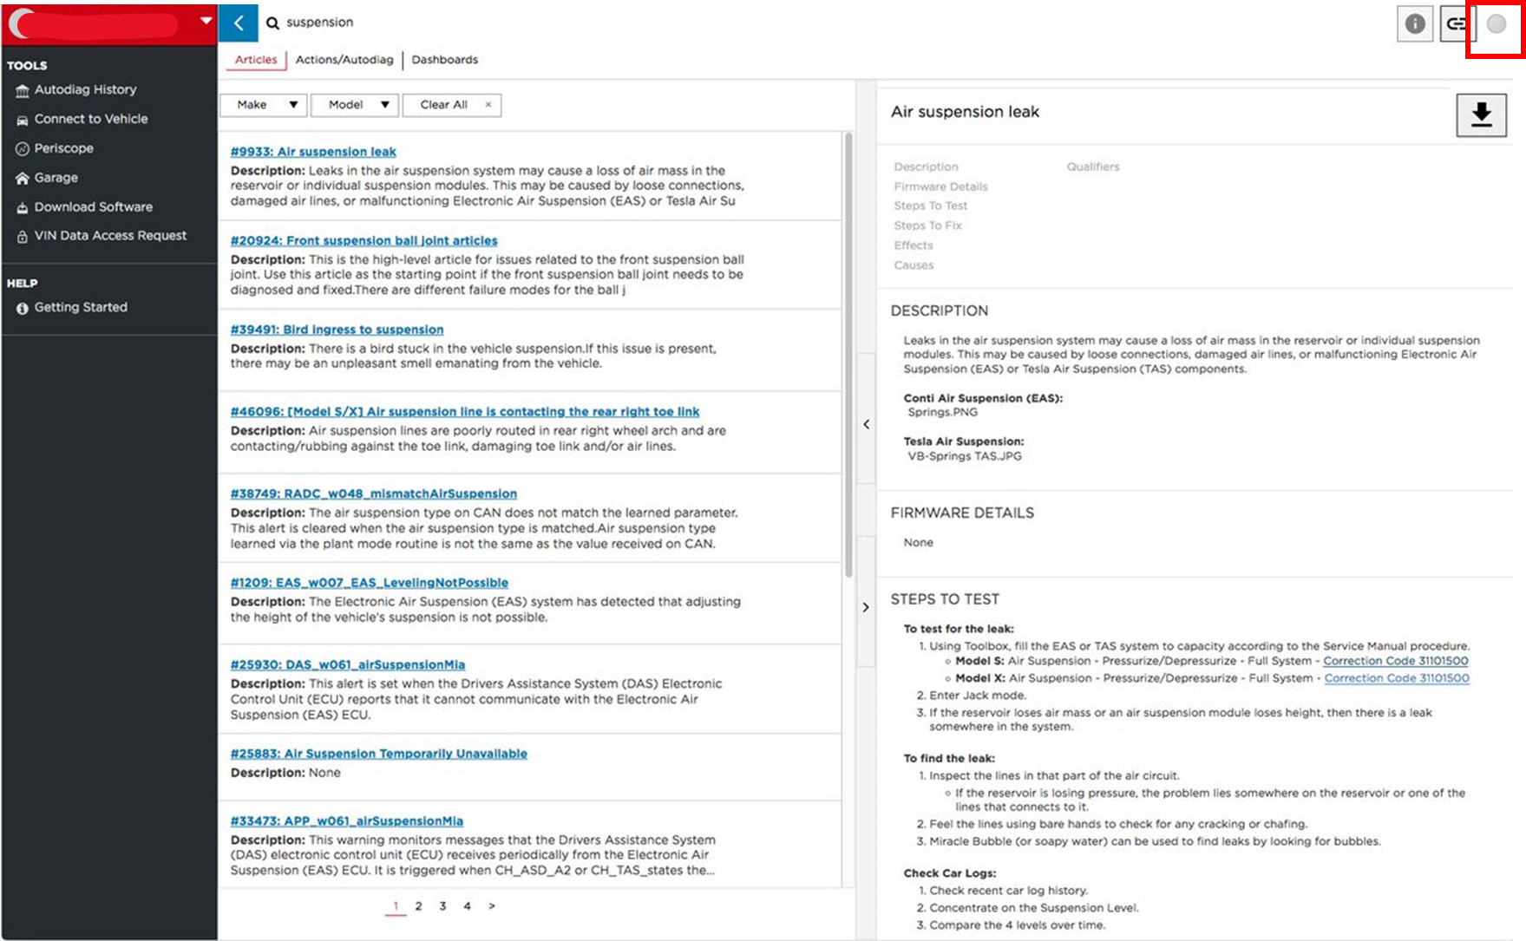Open Model S Correction Code 31101500 link

coord(1396,661)
